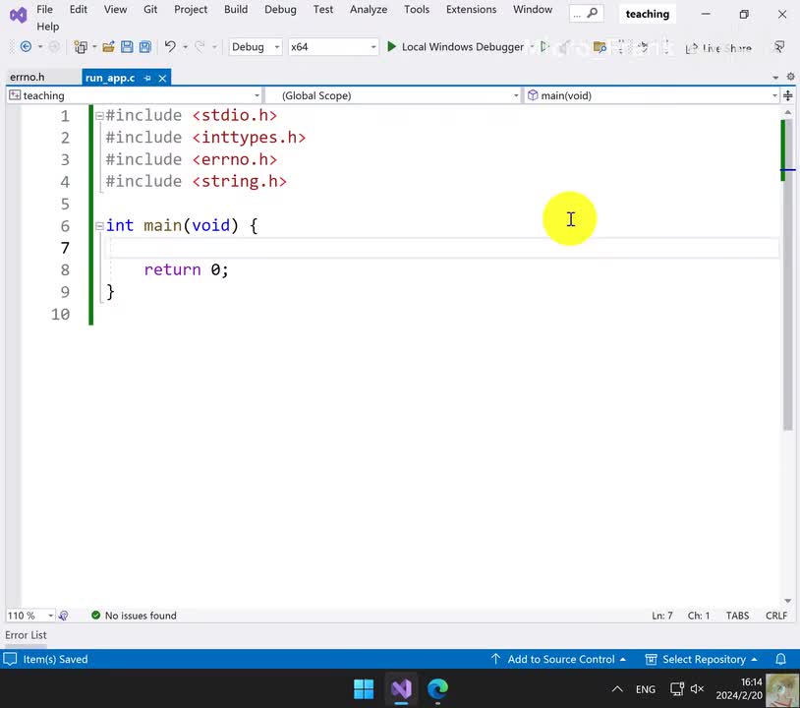Screen dimensions: 800x708
Task: Open the Git menu
Action: [150, 9]
